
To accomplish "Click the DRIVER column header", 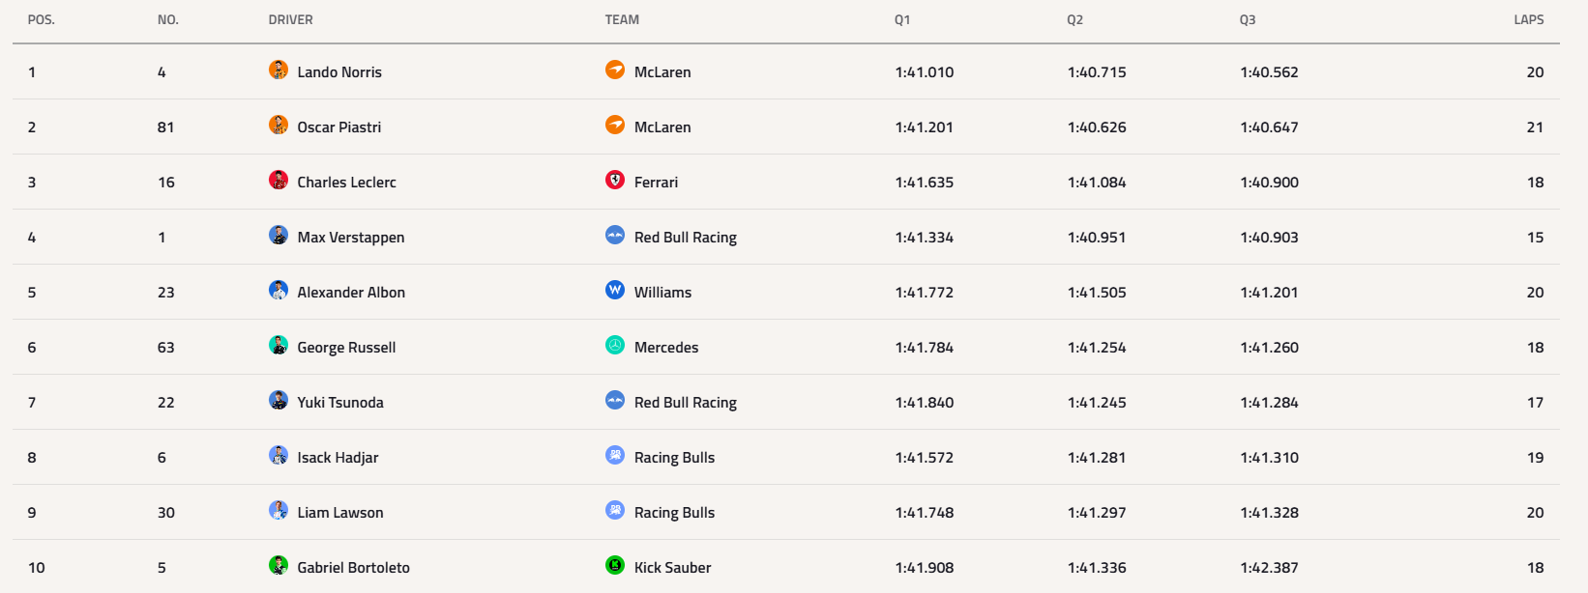I will point(291,20).
